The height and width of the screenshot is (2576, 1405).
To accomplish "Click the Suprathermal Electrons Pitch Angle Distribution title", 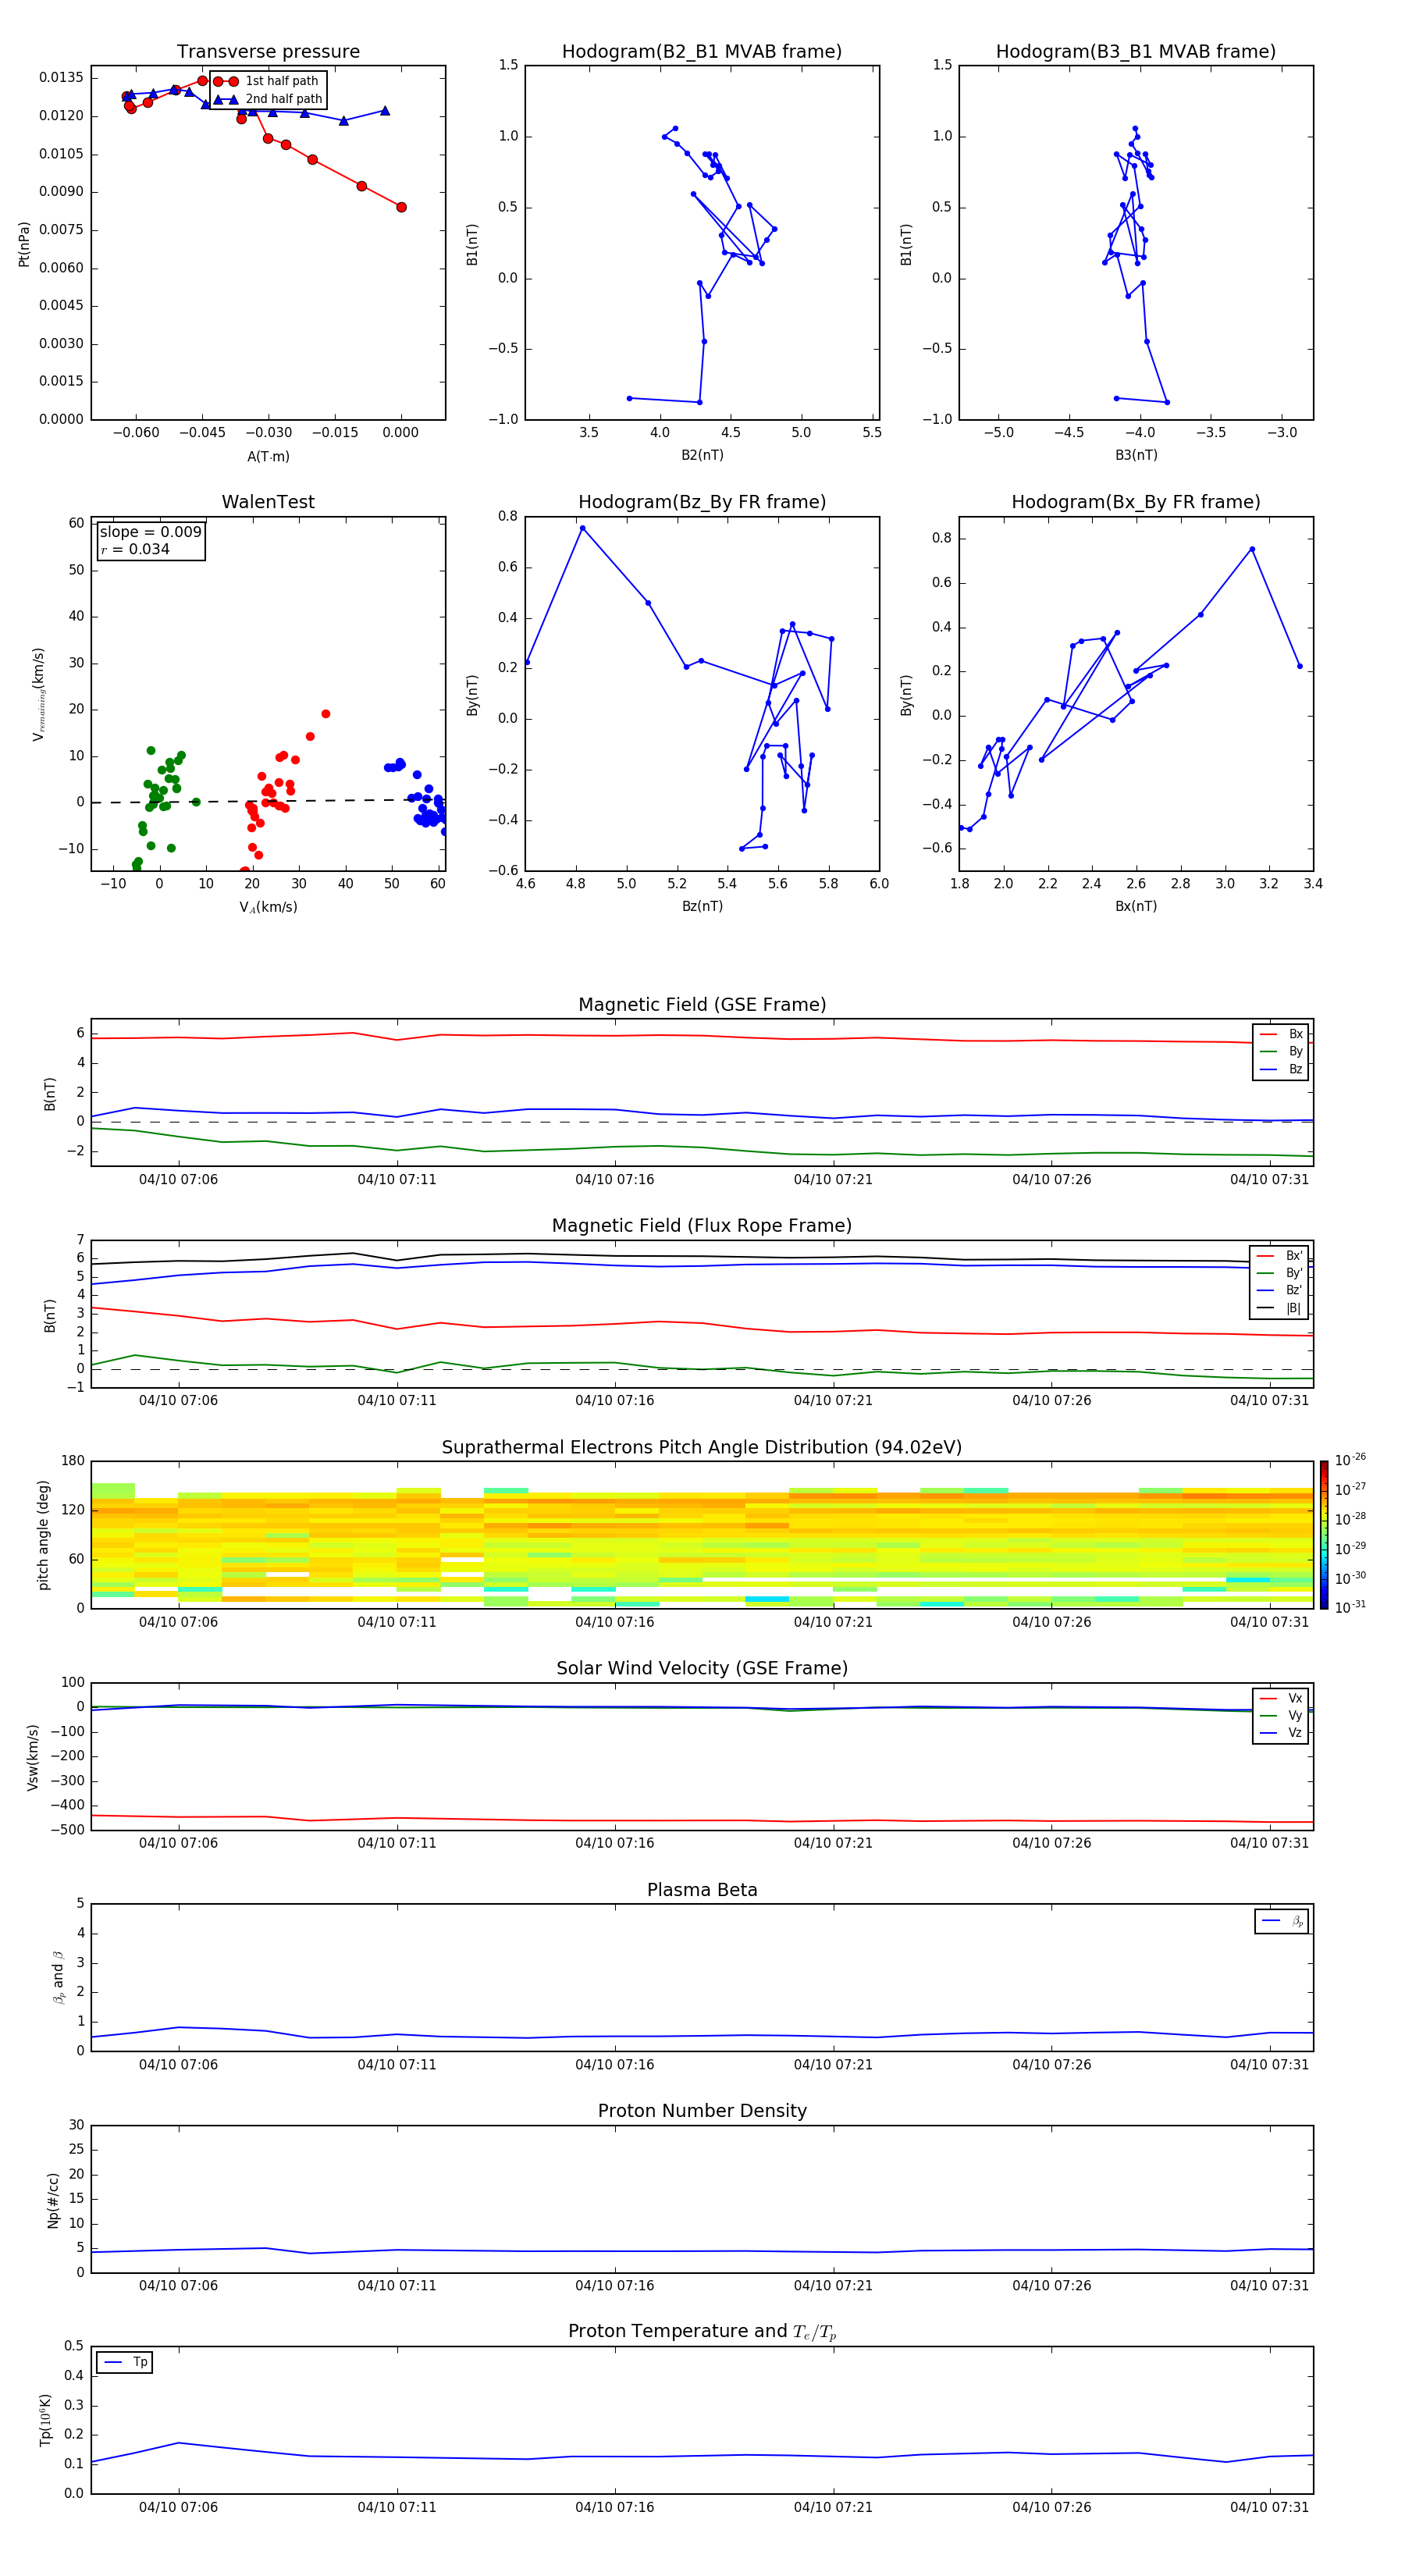I will [702, 1448].
